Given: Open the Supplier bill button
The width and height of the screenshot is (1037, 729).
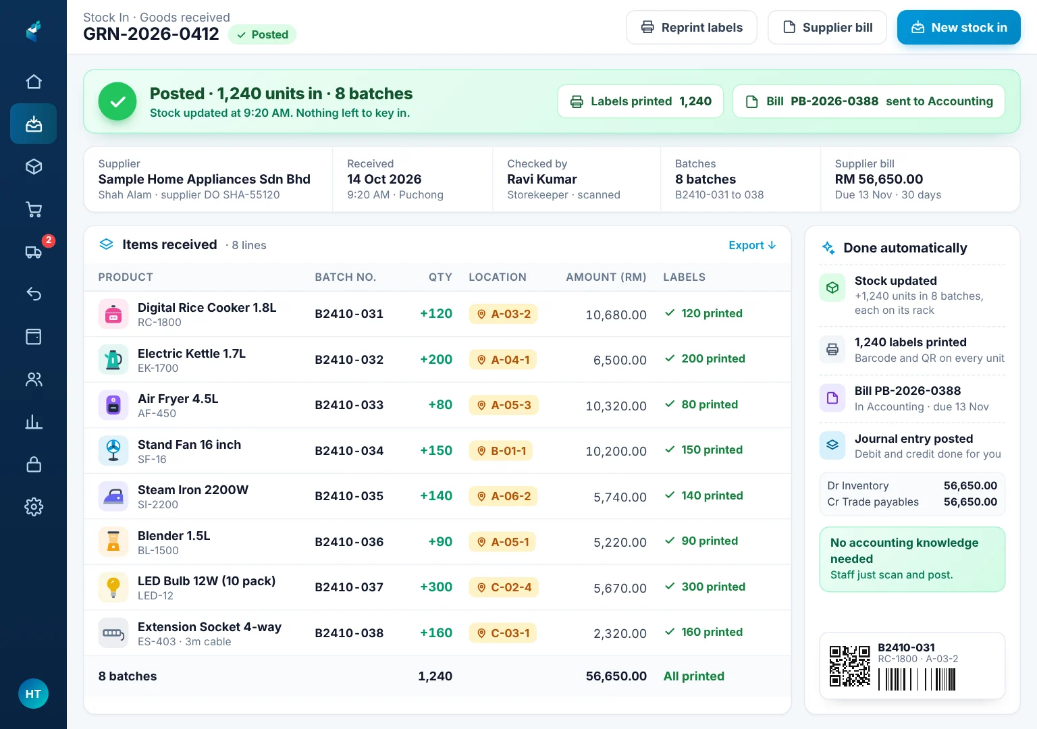Looking at the screenshot, I should [827, 28].
